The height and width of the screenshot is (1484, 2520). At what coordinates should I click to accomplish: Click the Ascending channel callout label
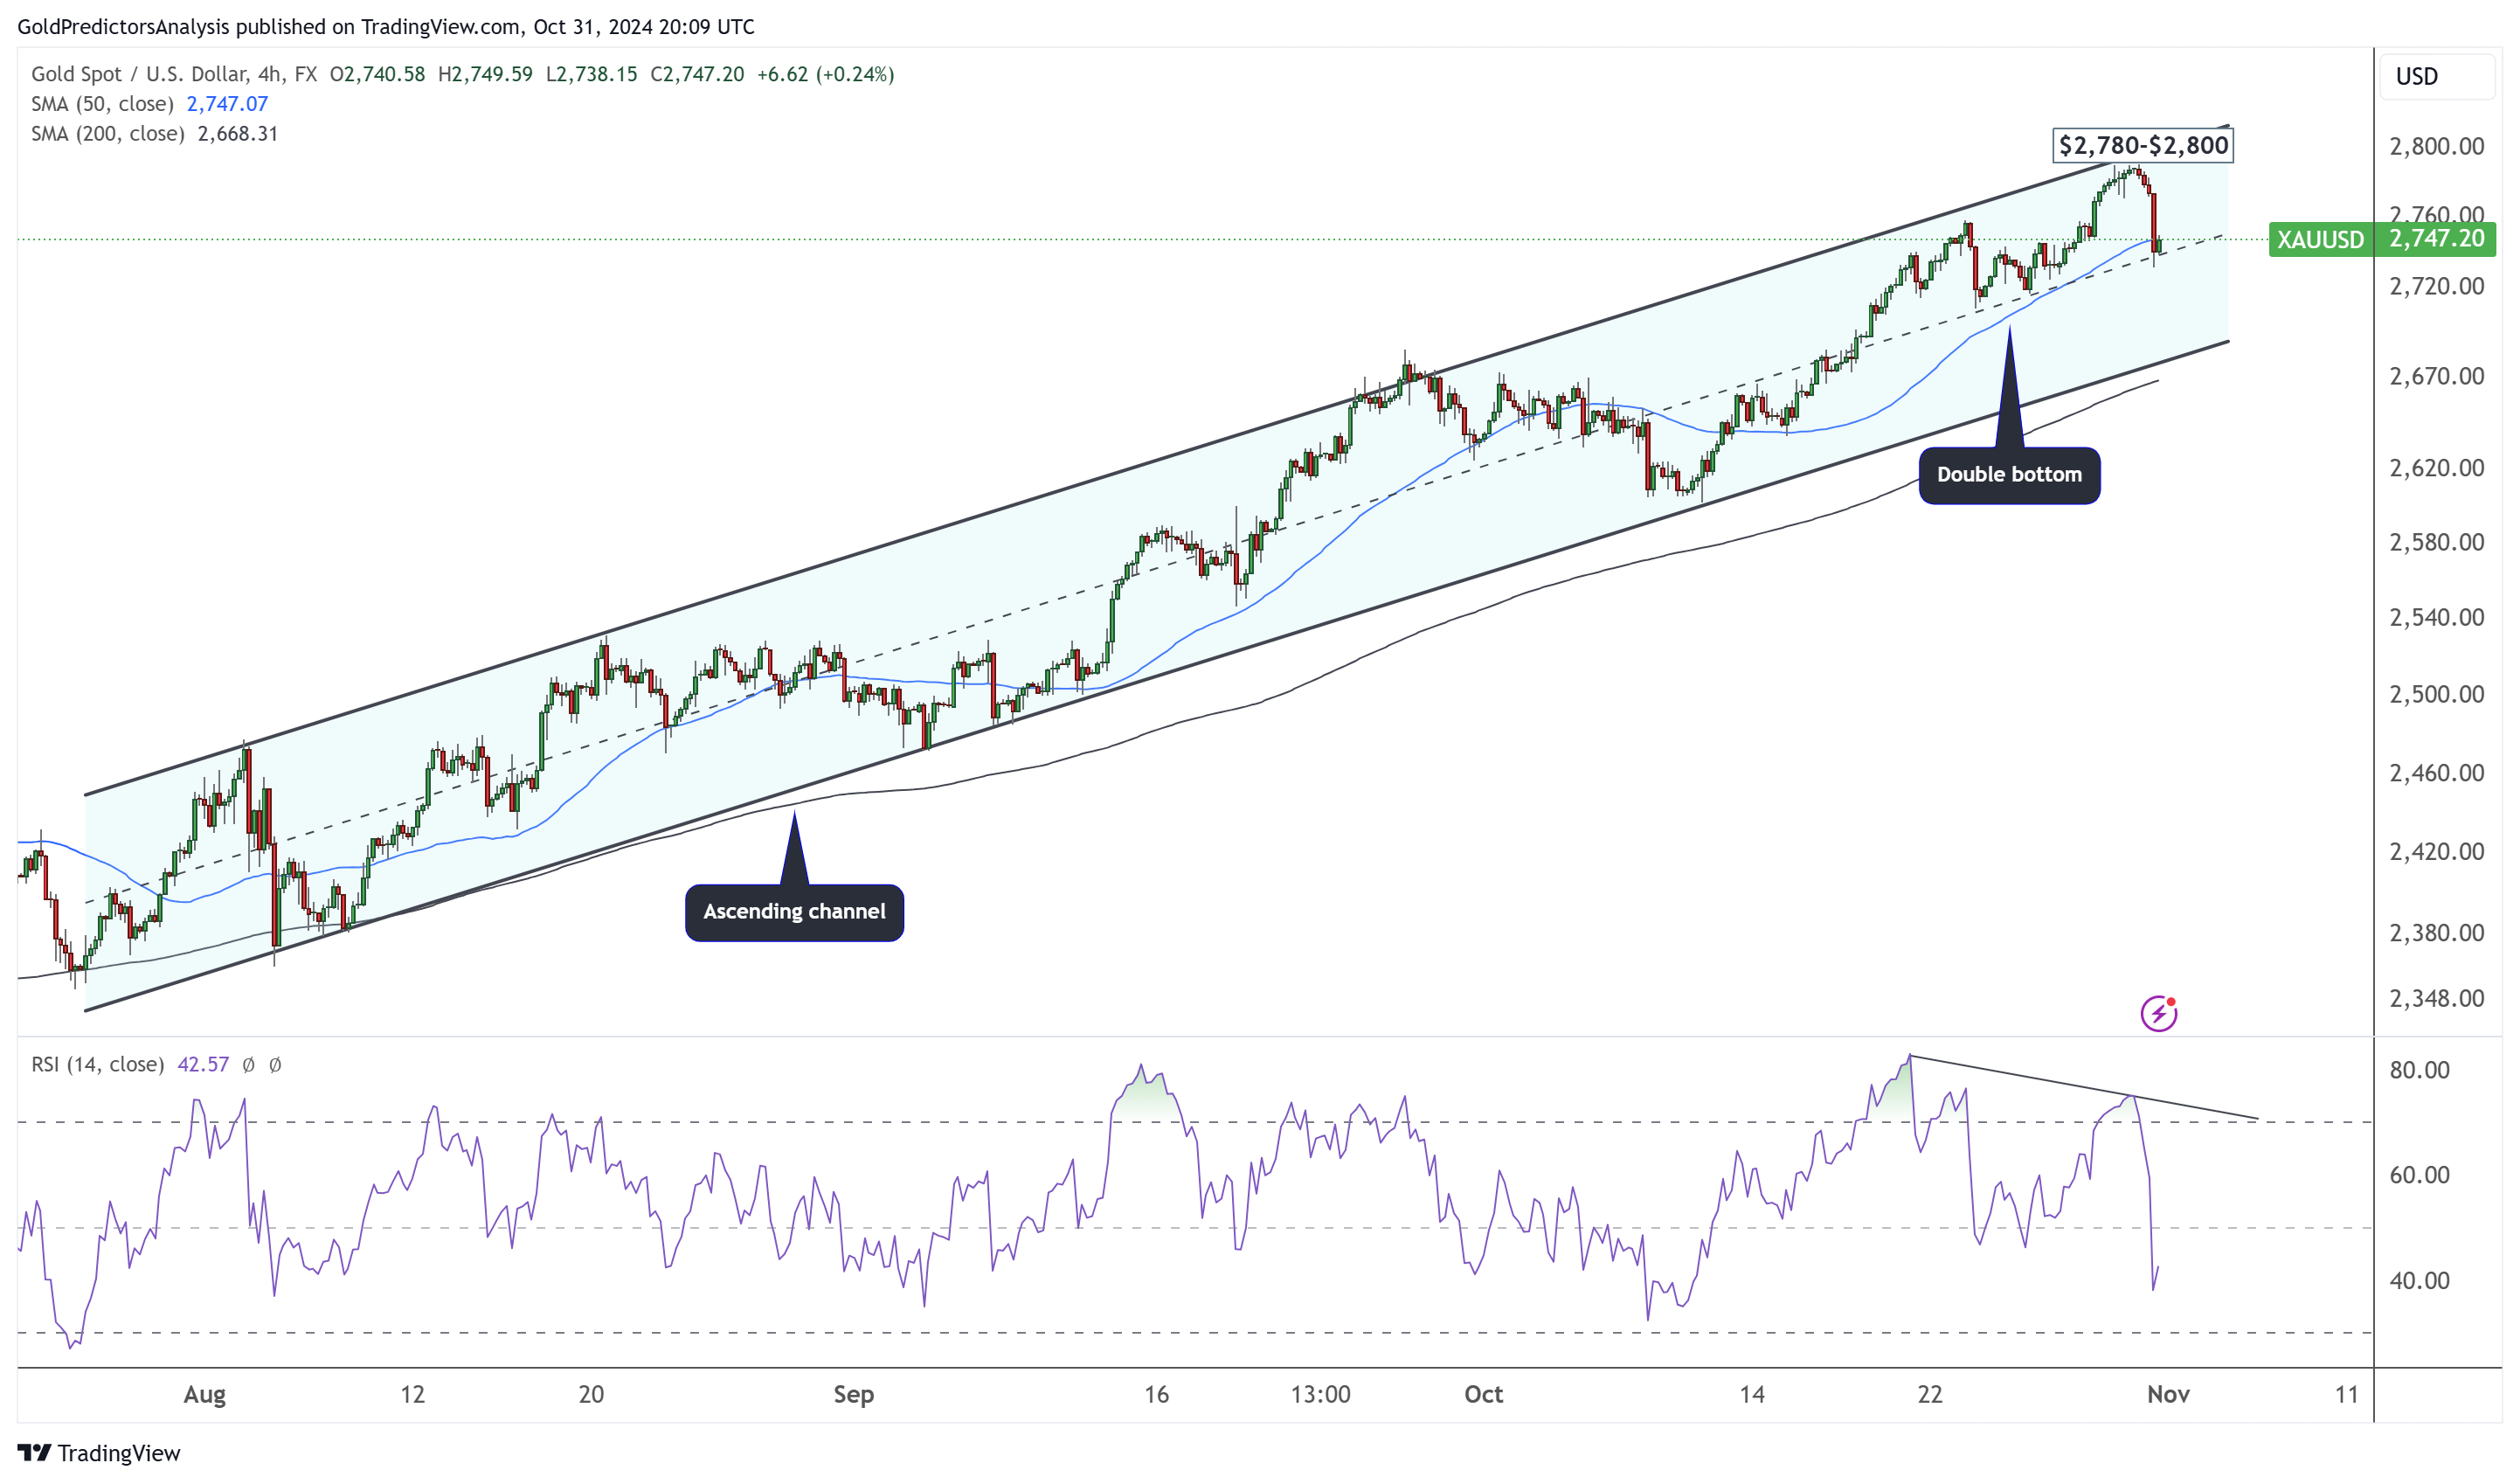(x=794, y=912)
